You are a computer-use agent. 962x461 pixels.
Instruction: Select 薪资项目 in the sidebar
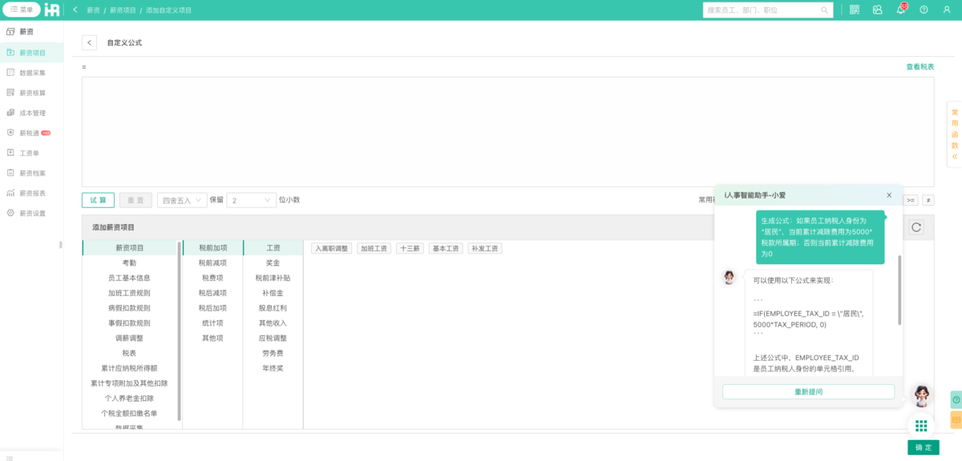pyautogui.click(x=32, y=53)
